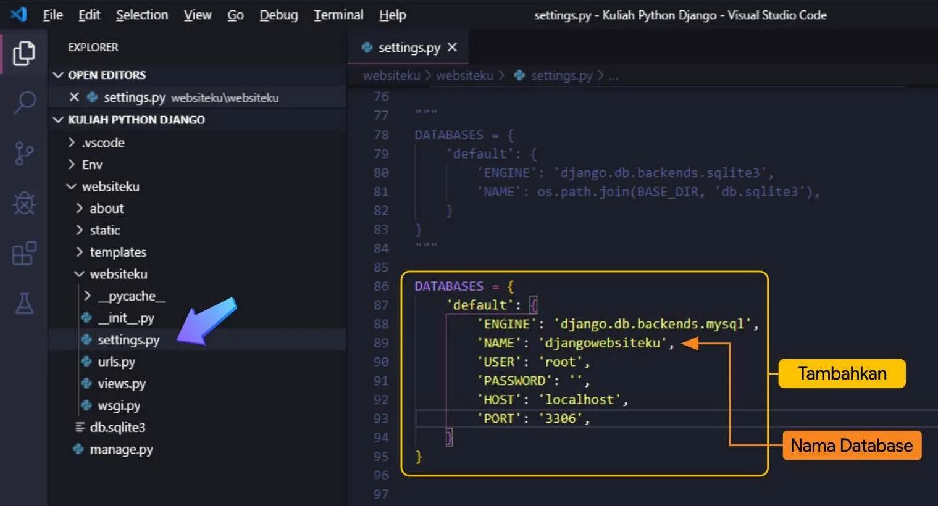Close the settings.py editor tab
Screen dimensions: 938x506
452,48
